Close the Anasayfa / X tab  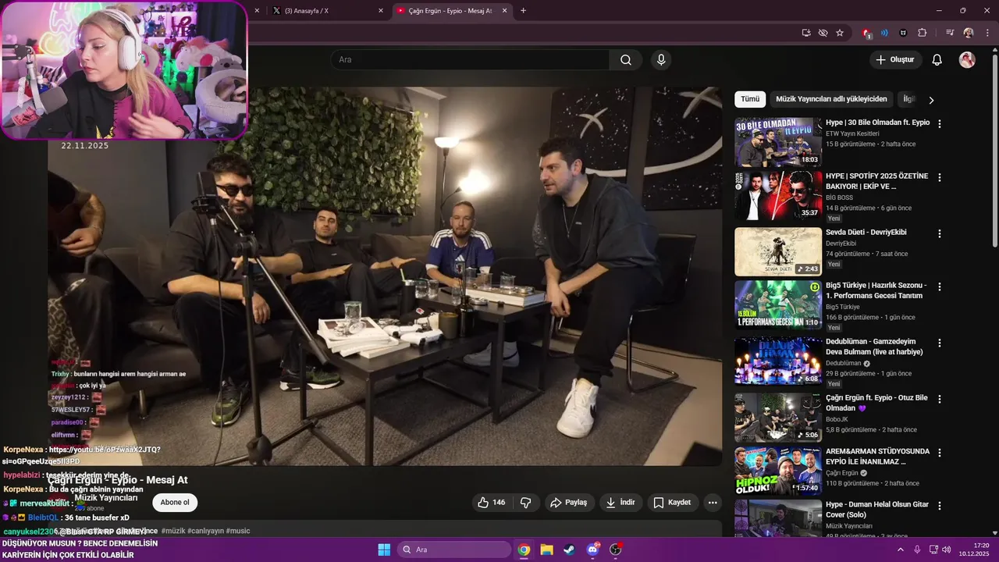[381, 11]
